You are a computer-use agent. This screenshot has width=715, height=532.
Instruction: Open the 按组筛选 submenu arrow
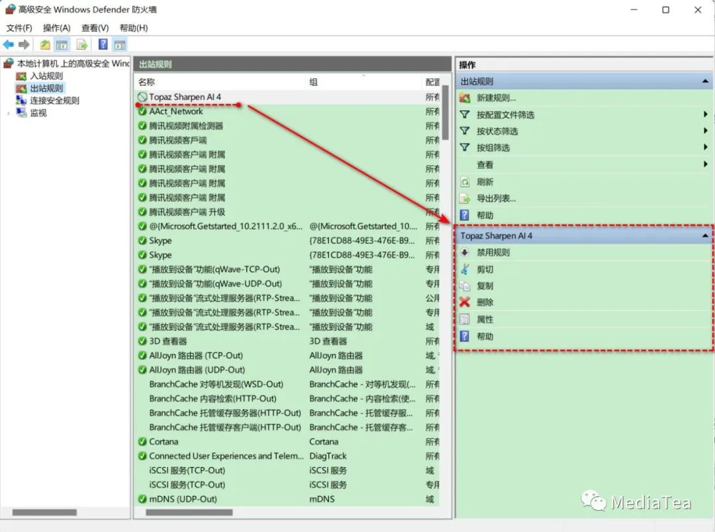[706, 147]
